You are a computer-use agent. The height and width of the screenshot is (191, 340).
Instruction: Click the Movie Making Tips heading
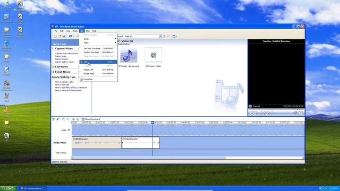(x=64, y=77)
